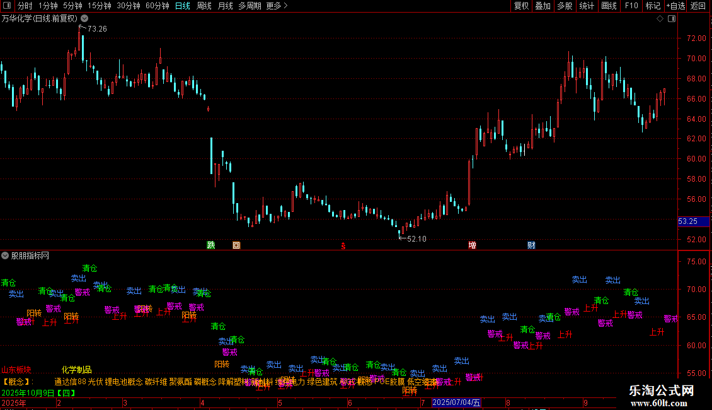Click the 返回 back button
The image size is (712, 410).
[x=698, y=6]
